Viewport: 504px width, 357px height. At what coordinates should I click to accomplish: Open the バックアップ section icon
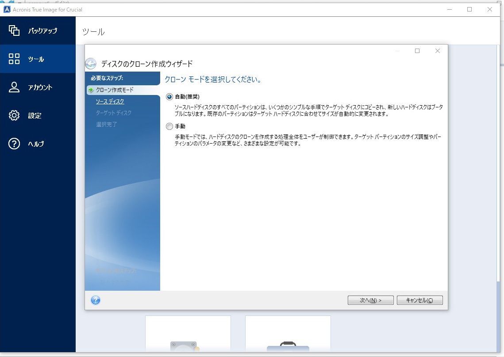[x=14, y=30]
